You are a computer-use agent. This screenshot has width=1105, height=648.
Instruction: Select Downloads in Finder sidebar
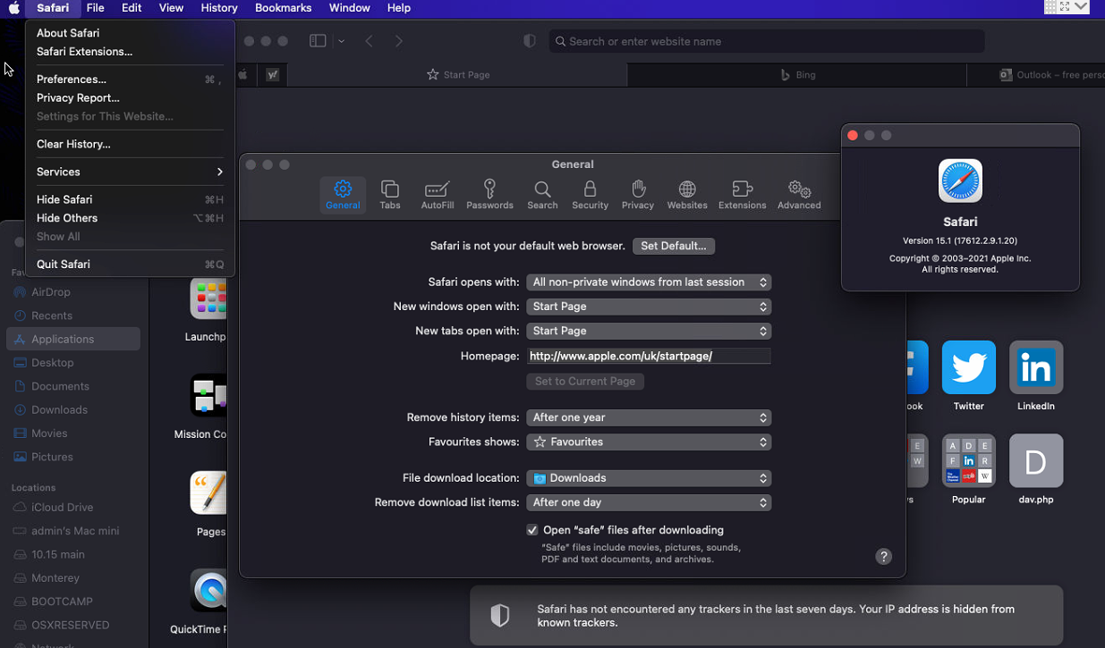point(73,409)
